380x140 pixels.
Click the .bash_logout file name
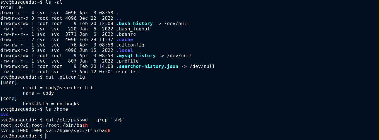pos(133,29)
